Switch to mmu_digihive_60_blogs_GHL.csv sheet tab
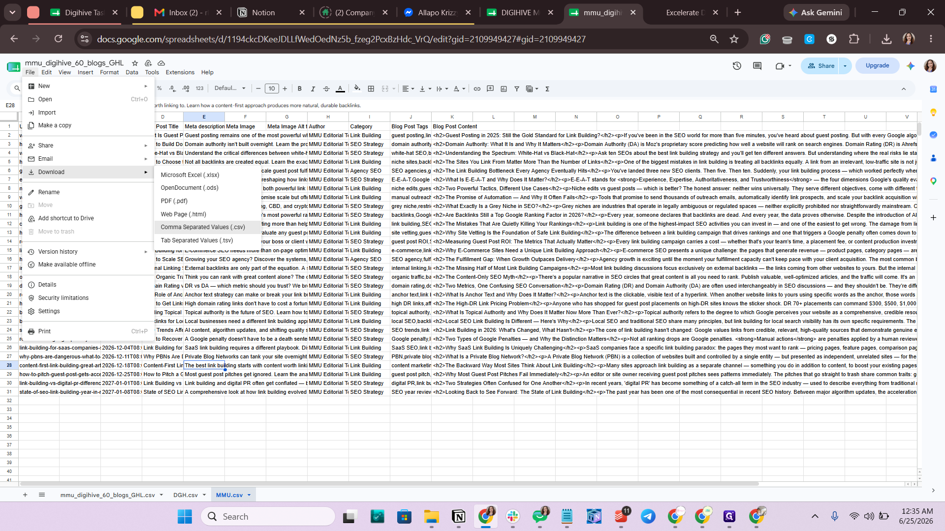The height and width of the screenshot is (531, 945). pyautogui.click(x=108, y=495)
